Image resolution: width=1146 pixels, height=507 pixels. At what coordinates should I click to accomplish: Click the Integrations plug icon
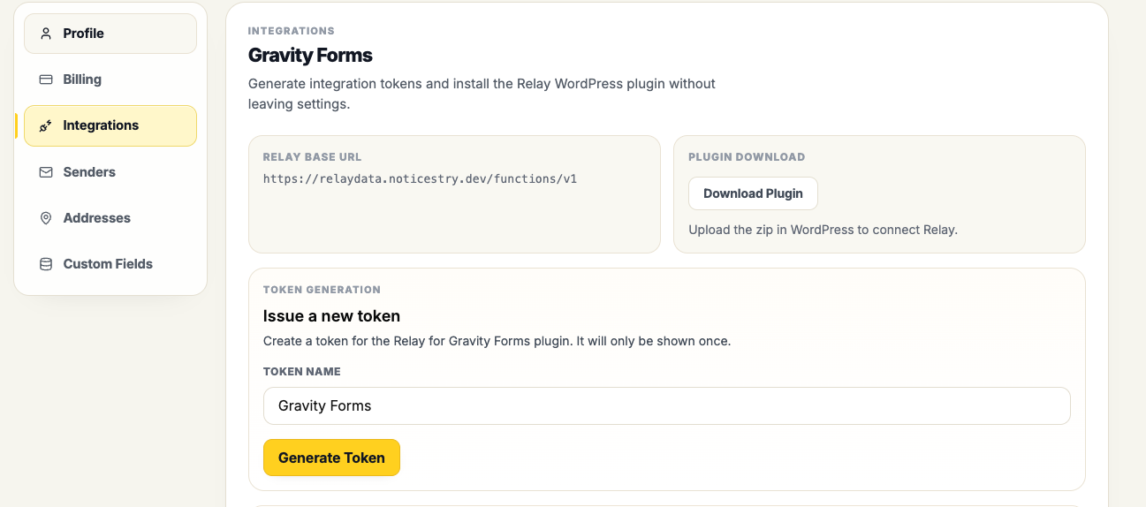[46, 125]
